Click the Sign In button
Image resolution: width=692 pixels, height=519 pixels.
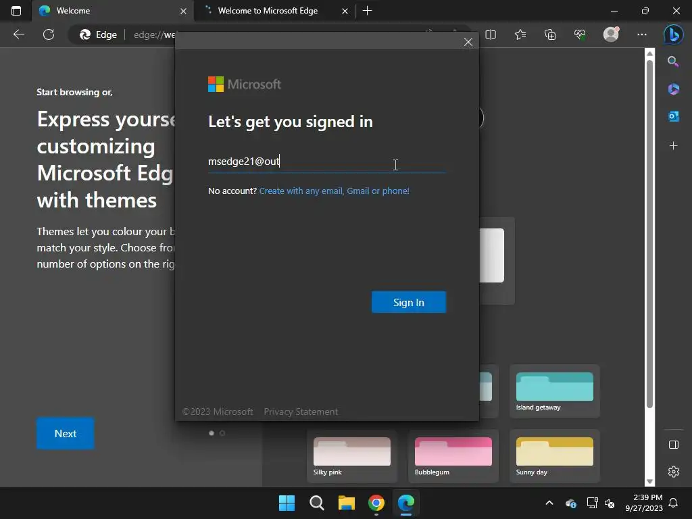pos(409,302)
